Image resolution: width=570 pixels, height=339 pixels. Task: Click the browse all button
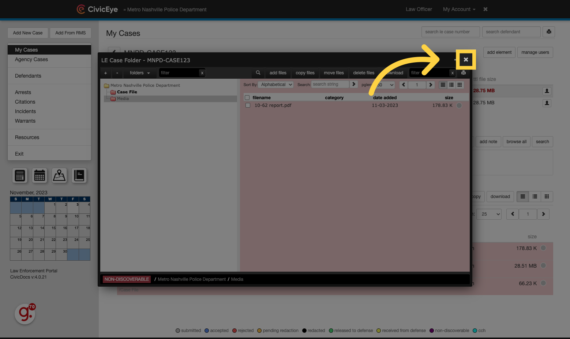coord(517,142)
